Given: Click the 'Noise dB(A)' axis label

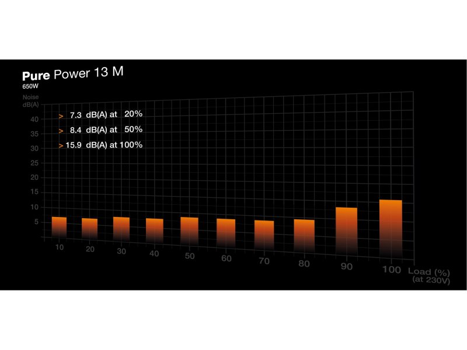Looking at the screenshot, I should (31, 101).
